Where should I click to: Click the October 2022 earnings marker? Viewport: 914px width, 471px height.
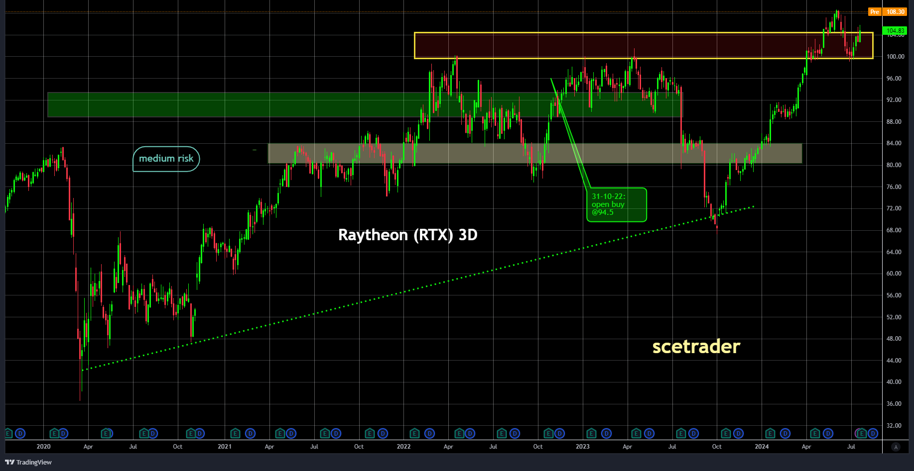tap(548, 434)
